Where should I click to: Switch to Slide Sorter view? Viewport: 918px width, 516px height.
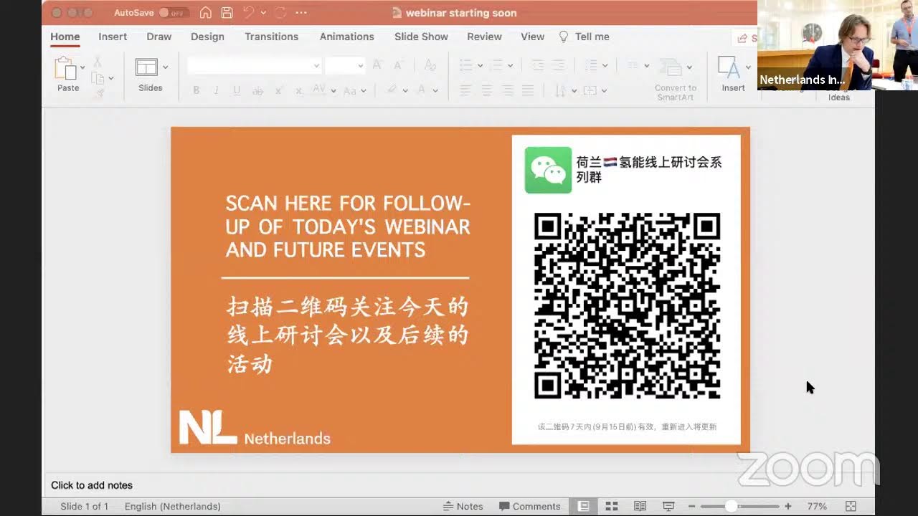[612, 506]
